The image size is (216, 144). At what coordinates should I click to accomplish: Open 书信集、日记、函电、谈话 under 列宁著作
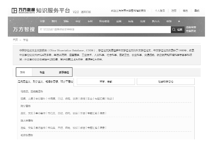[63, 113]
